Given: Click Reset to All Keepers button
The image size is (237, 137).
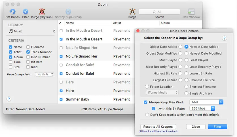Looking at the screenshot, I should [158, 127].
